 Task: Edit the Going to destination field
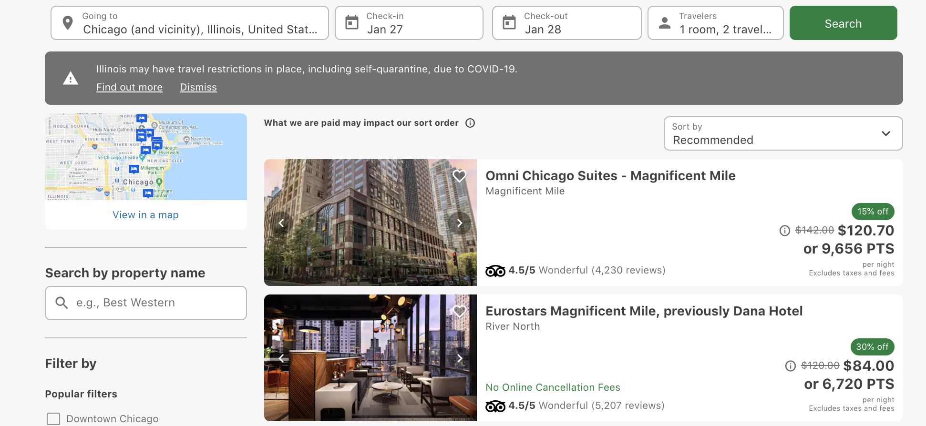coord(190,23)
